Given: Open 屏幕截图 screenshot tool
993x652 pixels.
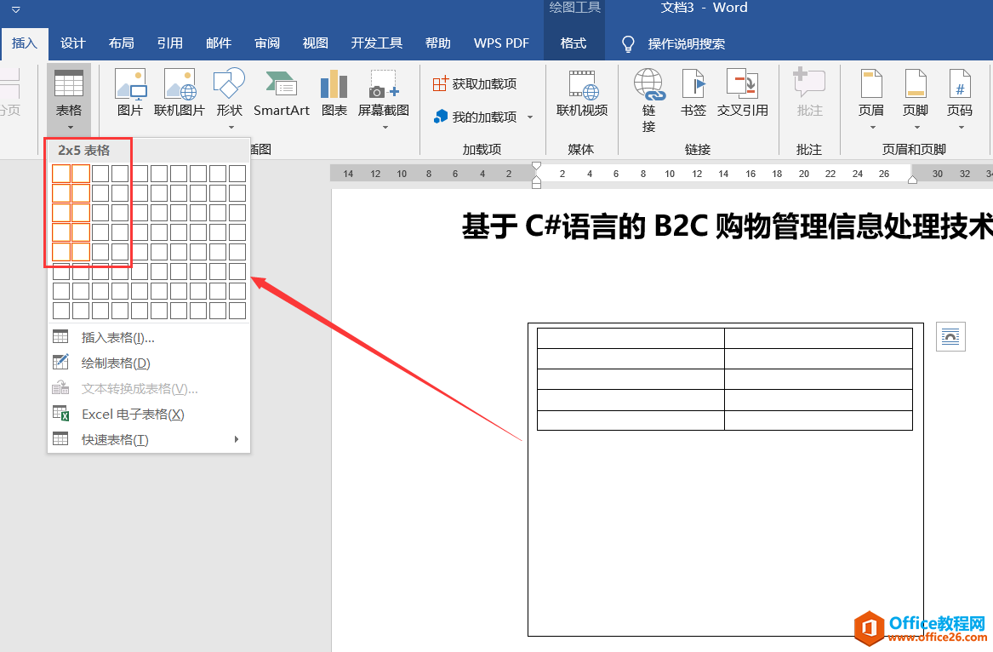Looking at the screenshot, I should (x=384, y=98).
